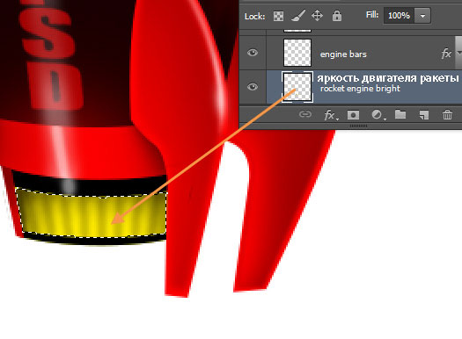This screenshot has height=339, width=462.
Task: Create new fill or adjustment layer
Action: tap(378, 115)
